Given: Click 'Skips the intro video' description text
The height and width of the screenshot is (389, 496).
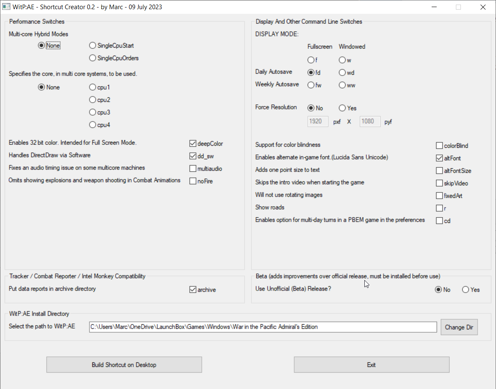Looking at the screenshot, I should [310, 182].
